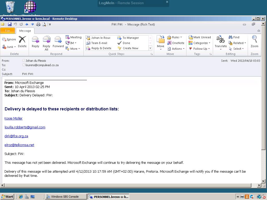This screenshot has height=200, width=267.
Task: Open print preview in the quick access toolbar
Action: point(44,24)
